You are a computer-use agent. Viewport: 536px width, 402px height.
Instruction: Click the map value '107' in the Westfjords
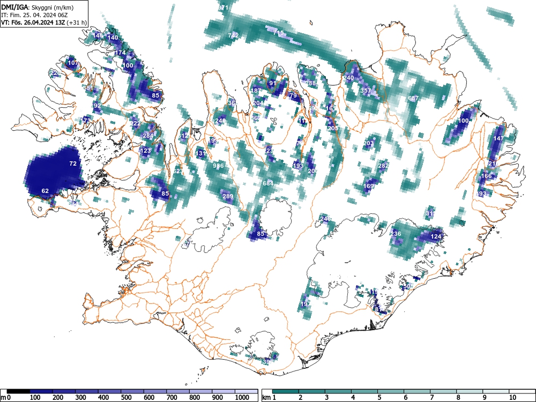tap(73, 63)
